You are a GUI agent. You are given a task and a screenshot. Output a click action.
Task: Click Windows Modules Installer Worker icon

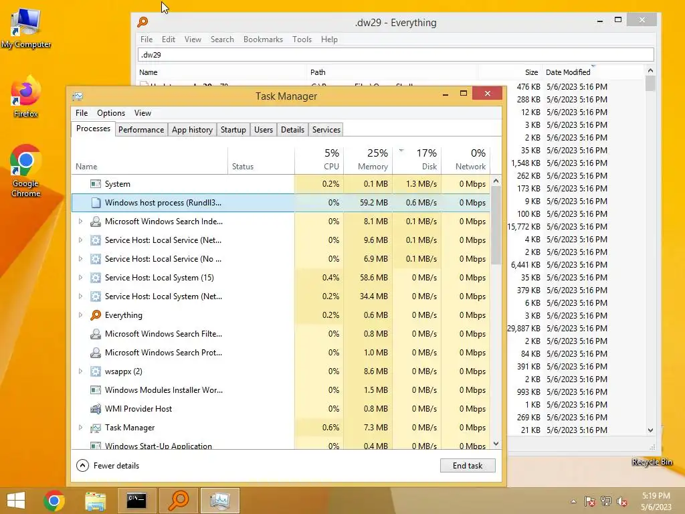pyautogui.click(x=95, y=390)
